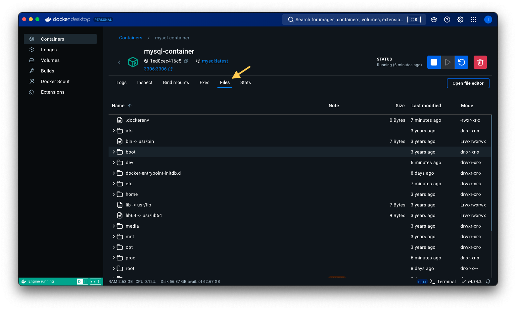Sort by Last modified column header
This screenshot has height=310, width=516.
[x=426, y=106]
